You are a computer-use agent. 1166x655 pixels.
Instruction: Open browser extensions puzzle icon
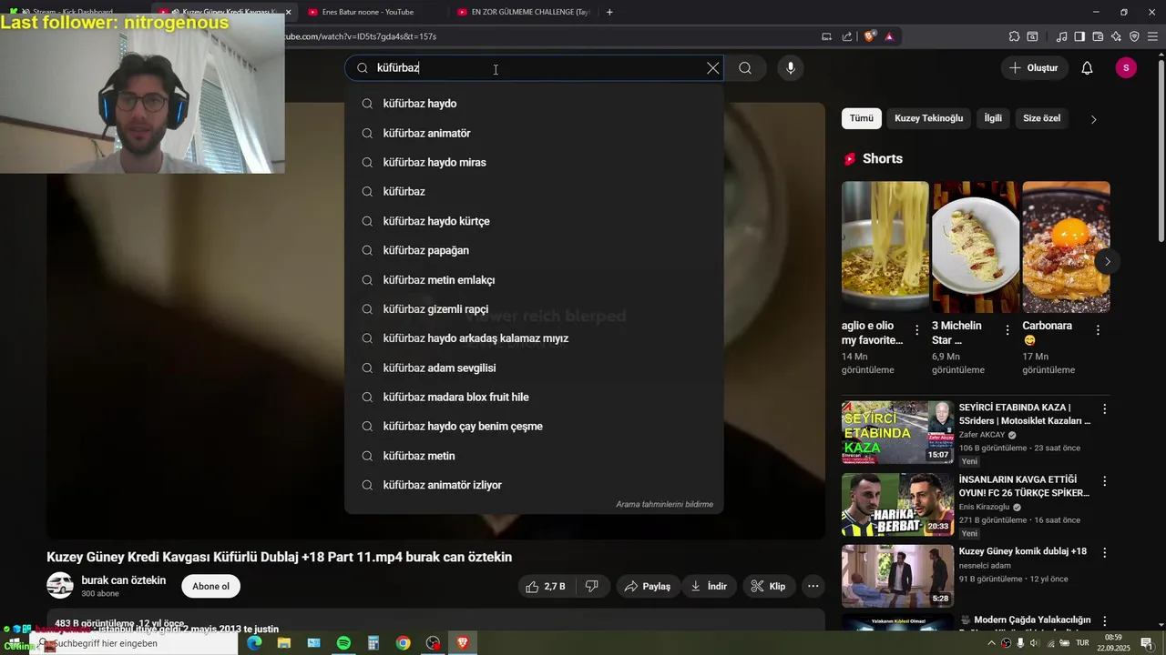pyautogui.click(x=1014, y=36)
